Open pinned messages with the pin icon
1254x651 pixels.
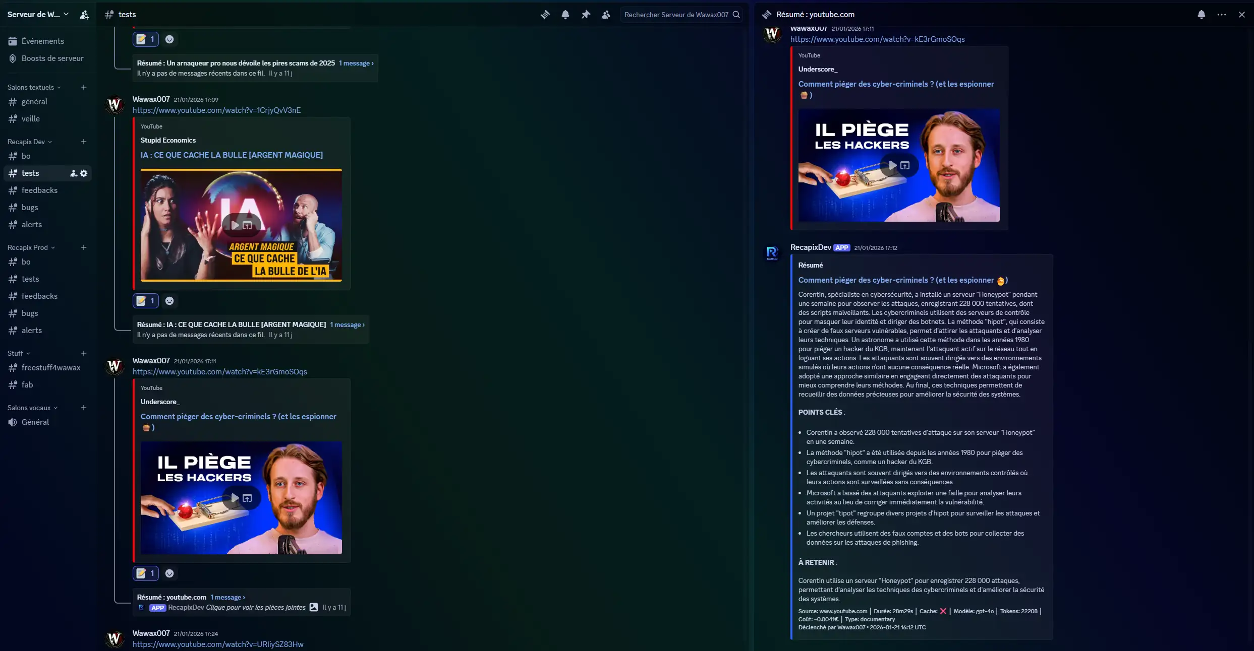pos(585,15)
